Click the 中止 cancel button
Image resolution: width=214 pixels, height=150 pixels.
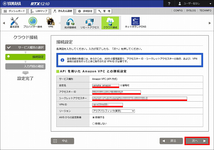(x=62, y=141)
